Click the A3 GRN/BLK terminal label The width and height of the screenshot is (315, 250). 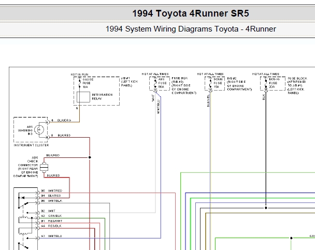(51, 216)
